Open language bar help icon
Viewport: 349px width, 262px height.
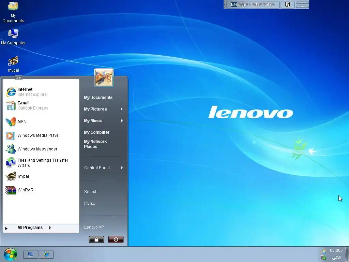(x=287, y=4)
